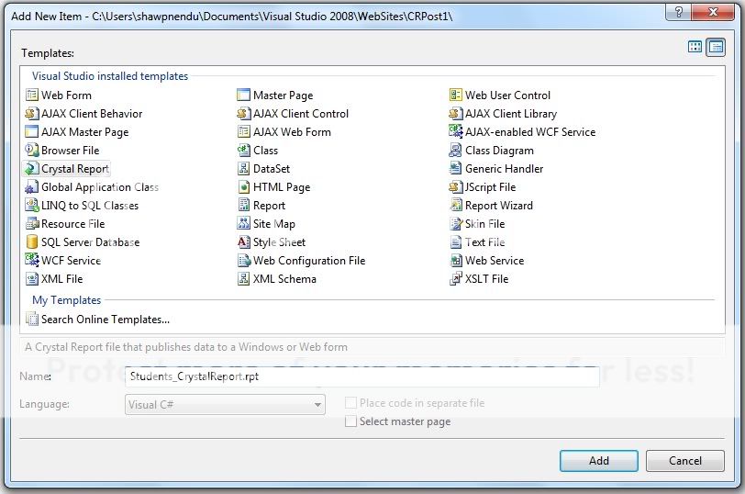The width and height of the screenshot is (745, 494).
Task: Select the DataSet template icon
Action: point(244,169)
